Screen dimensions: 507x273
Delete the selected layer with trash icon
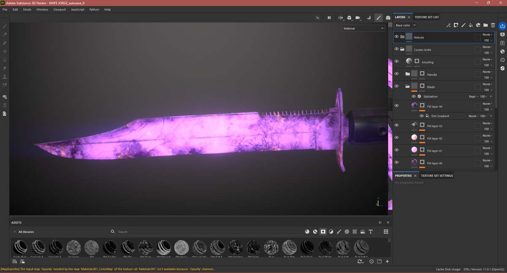(x=493, y=25)
